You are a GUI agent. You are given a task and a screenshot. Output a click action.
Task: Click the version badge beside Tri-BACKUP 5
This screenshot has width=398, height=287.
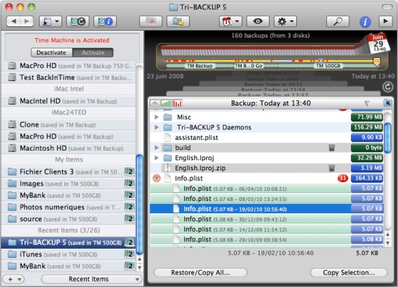[x=130, y=243]
